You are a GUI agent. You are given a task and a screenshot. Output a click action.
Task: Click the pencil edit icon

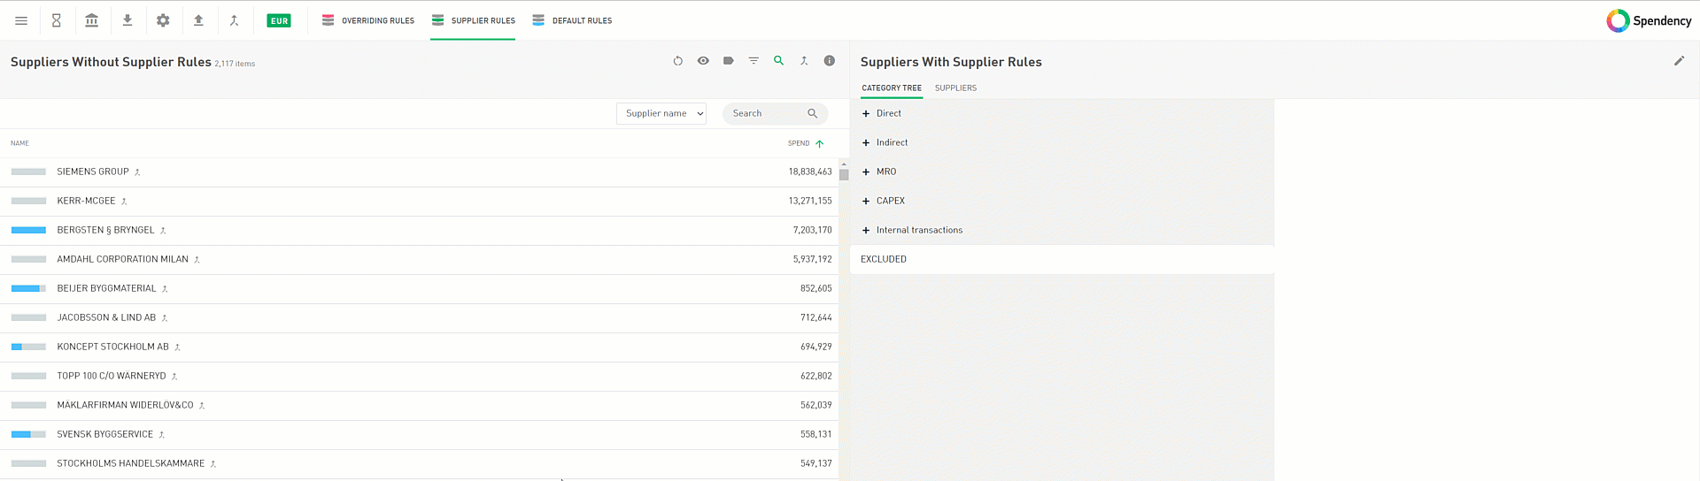pyautogui.click(x=1679, y=61)
